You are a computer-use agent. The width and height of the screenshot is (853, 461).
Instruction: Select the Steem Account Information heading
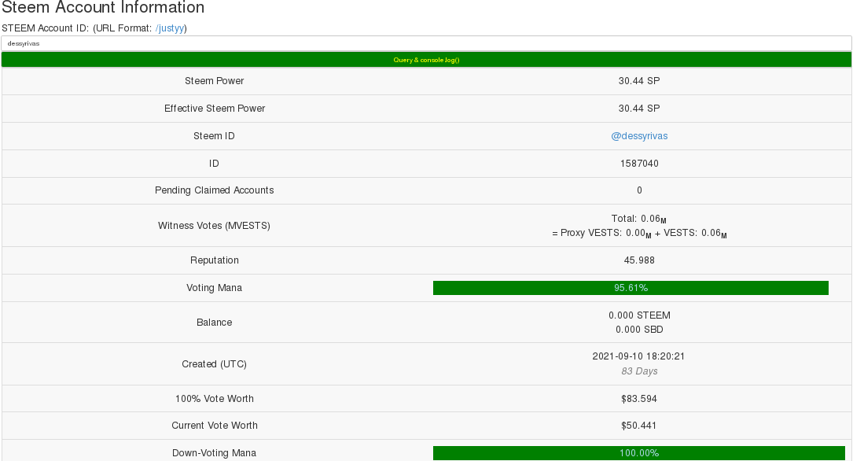pyautogui.click(x=103, y=8)
